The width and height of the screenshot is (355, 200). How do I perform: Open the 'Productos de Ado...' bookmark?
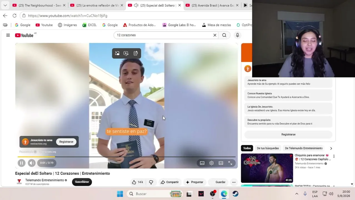[x=139, y=25]
